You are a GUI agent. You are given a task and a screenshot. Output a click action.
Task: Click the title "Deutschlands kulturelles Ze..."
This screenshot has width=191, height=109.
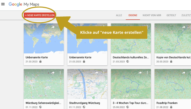(x=131, y=57)
